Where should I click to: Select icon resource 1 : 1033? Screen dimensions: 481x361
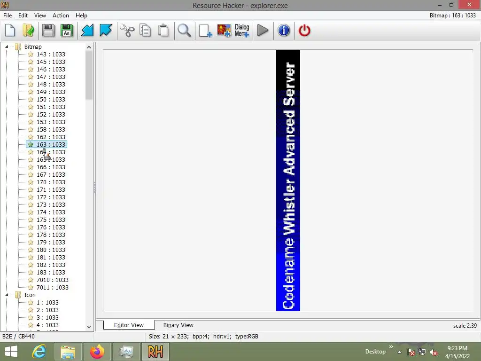[47, 302]
